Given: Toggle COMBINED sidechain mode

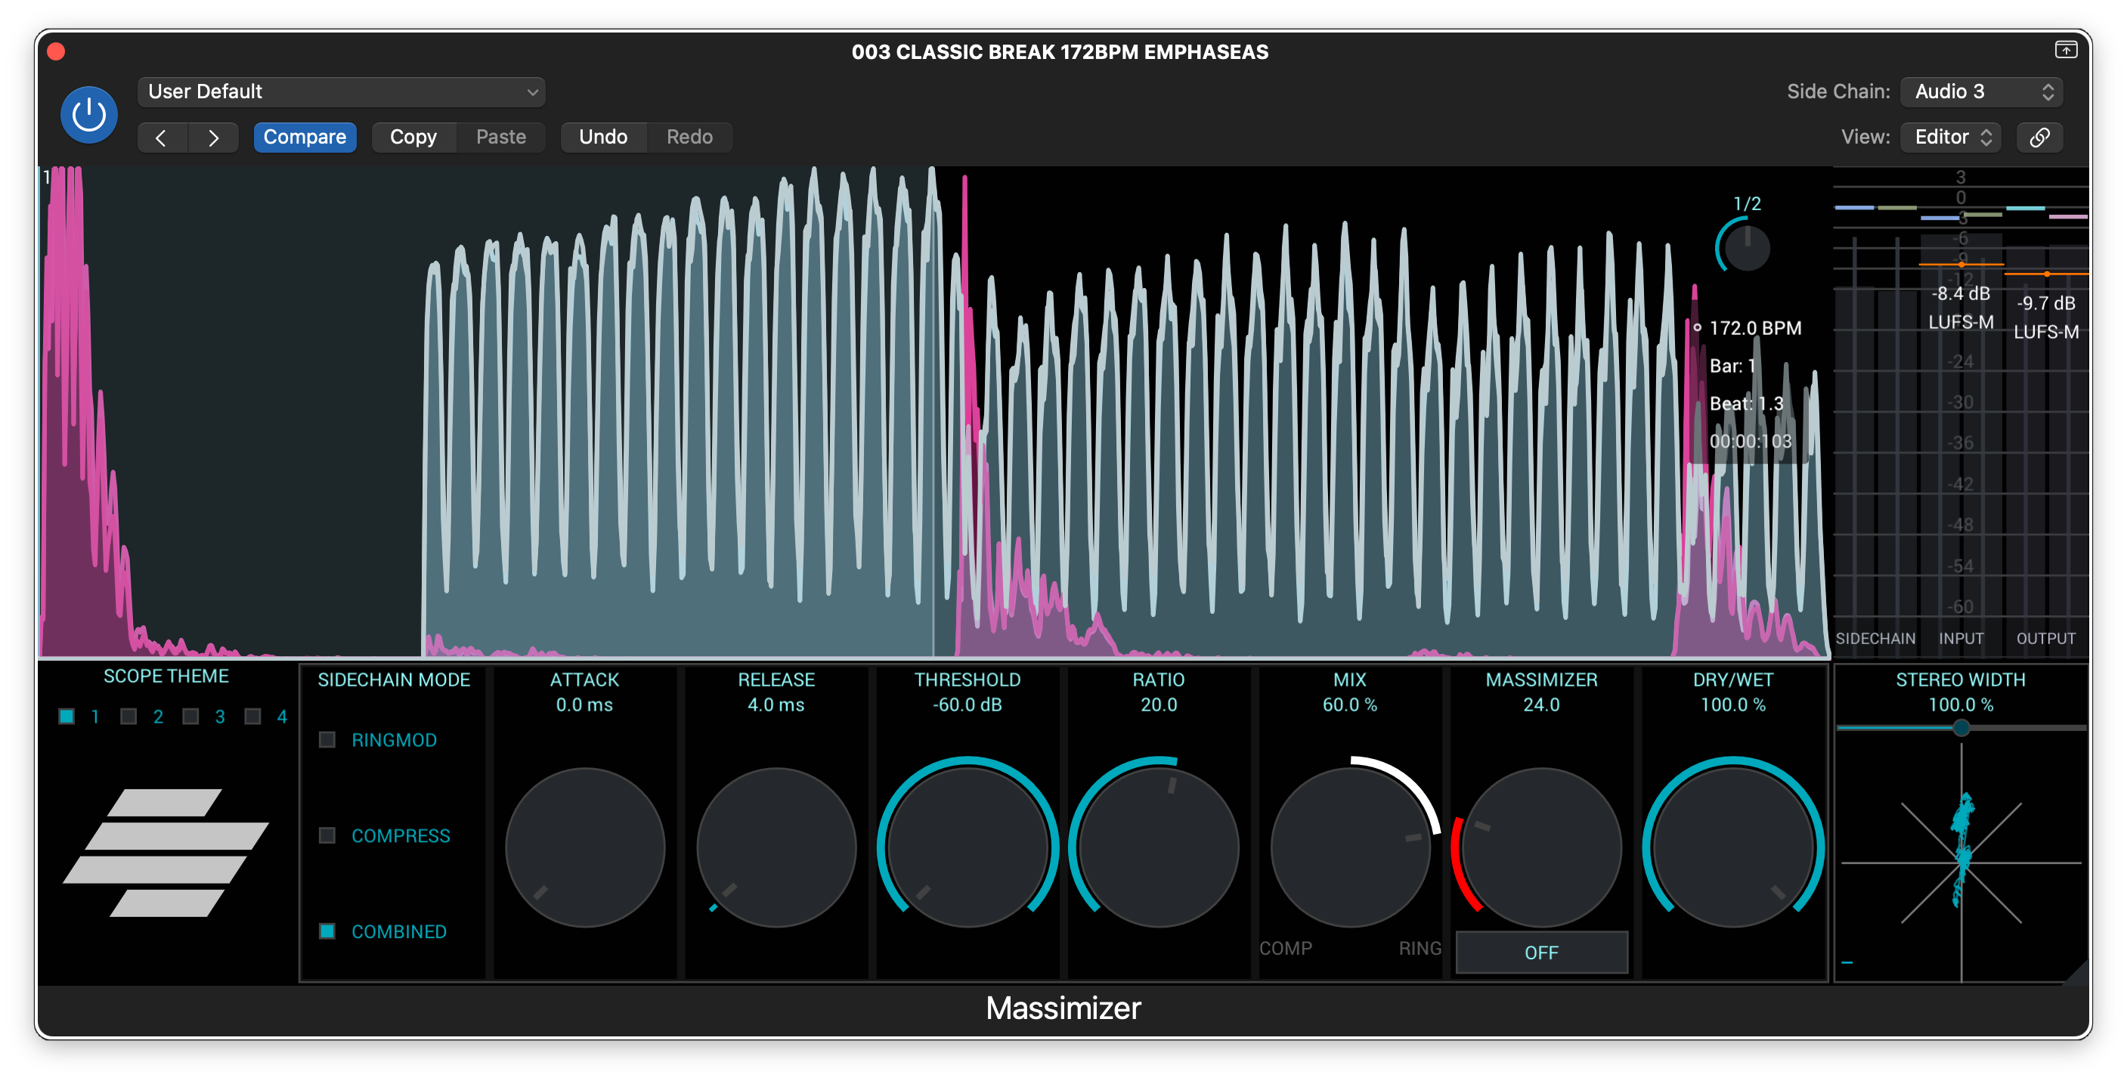Looking at the screenshot, I should pyautogui.click(x=327, y=931).
